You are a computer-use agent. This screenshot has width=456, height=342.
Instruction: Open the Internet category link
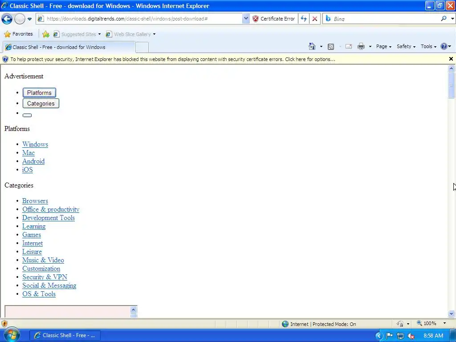tap(33, 243)
